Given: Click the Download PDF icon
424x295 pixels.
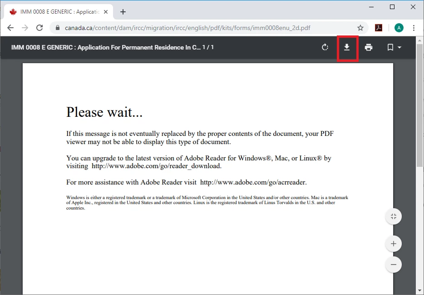Looking at the screenshot, I should 347,47.
